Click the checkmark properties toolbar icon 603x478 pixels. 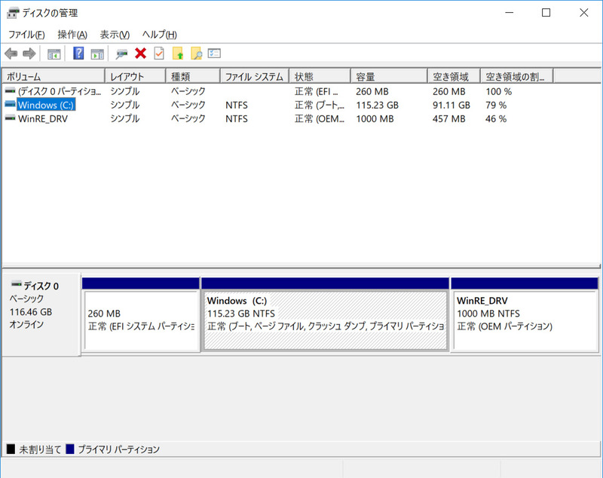point(159,54)
